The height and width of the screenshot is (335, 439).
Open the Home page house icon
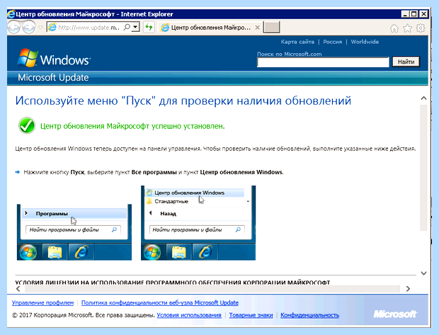(x=394, y=28)
